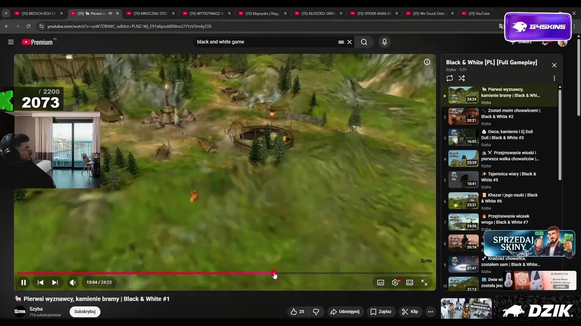The height and width of the screenshot is (326, 581).
Task: Switch to theater mode
Action: click(x=410, y=283)
